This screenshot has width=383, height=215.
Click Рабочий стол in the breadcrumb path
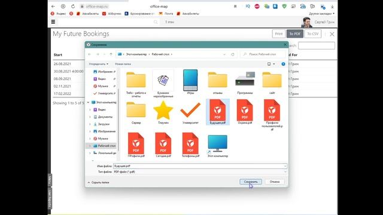pos(160,54)
